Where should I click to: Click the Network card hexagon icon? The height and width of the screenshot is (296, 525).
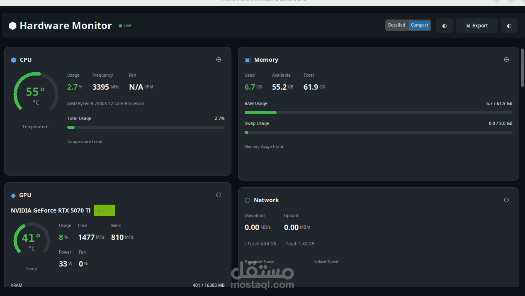click(248, 200)
